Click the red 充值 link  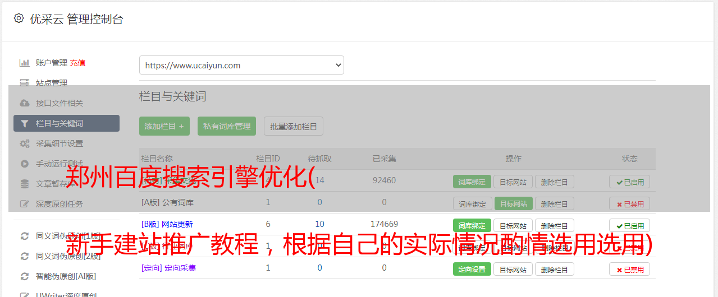[78, 63]
